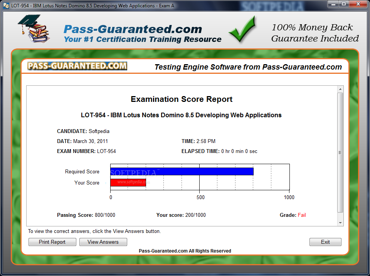The width and height of the screenshot is (370, 276).
Task: Click the blue Required Score bar
Action: tap(182, 171)
